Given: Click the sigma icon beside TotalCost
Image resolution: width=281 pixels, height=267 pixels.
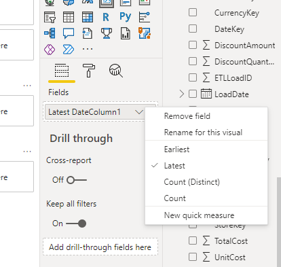Looking at the screenshot, I should pos(206,241).
